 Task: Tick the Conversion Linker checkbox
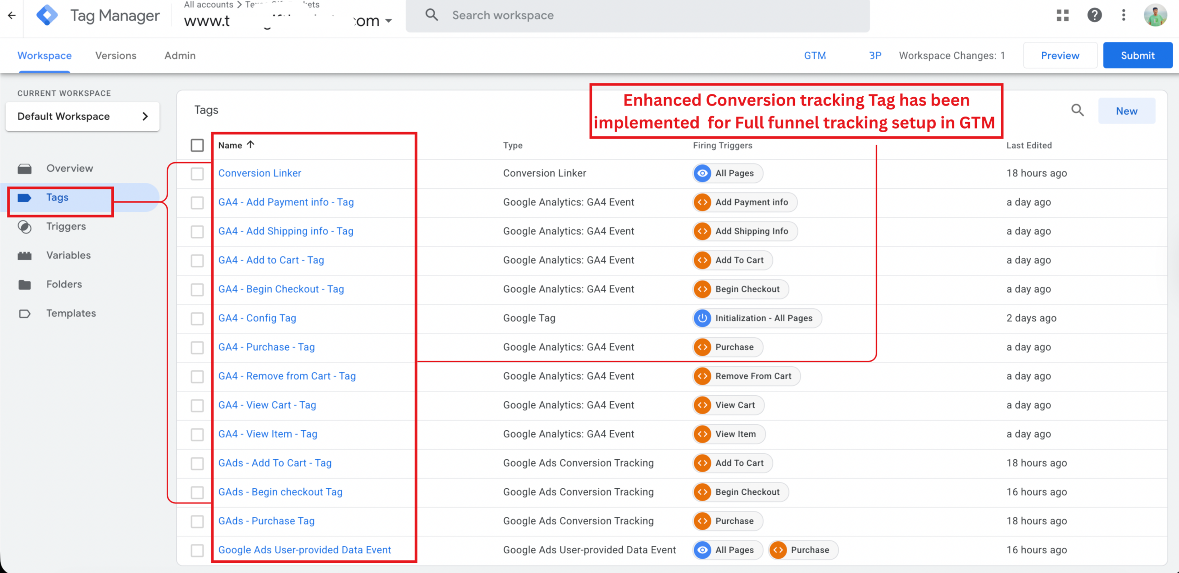[197, 174]
